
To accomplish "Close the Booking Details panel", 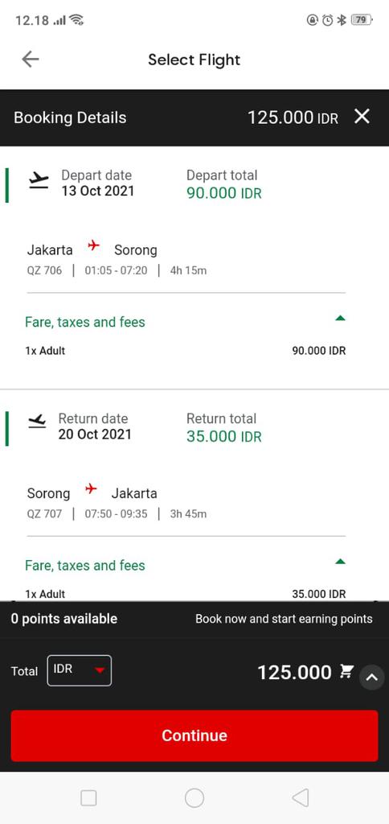I will (362, 117).
